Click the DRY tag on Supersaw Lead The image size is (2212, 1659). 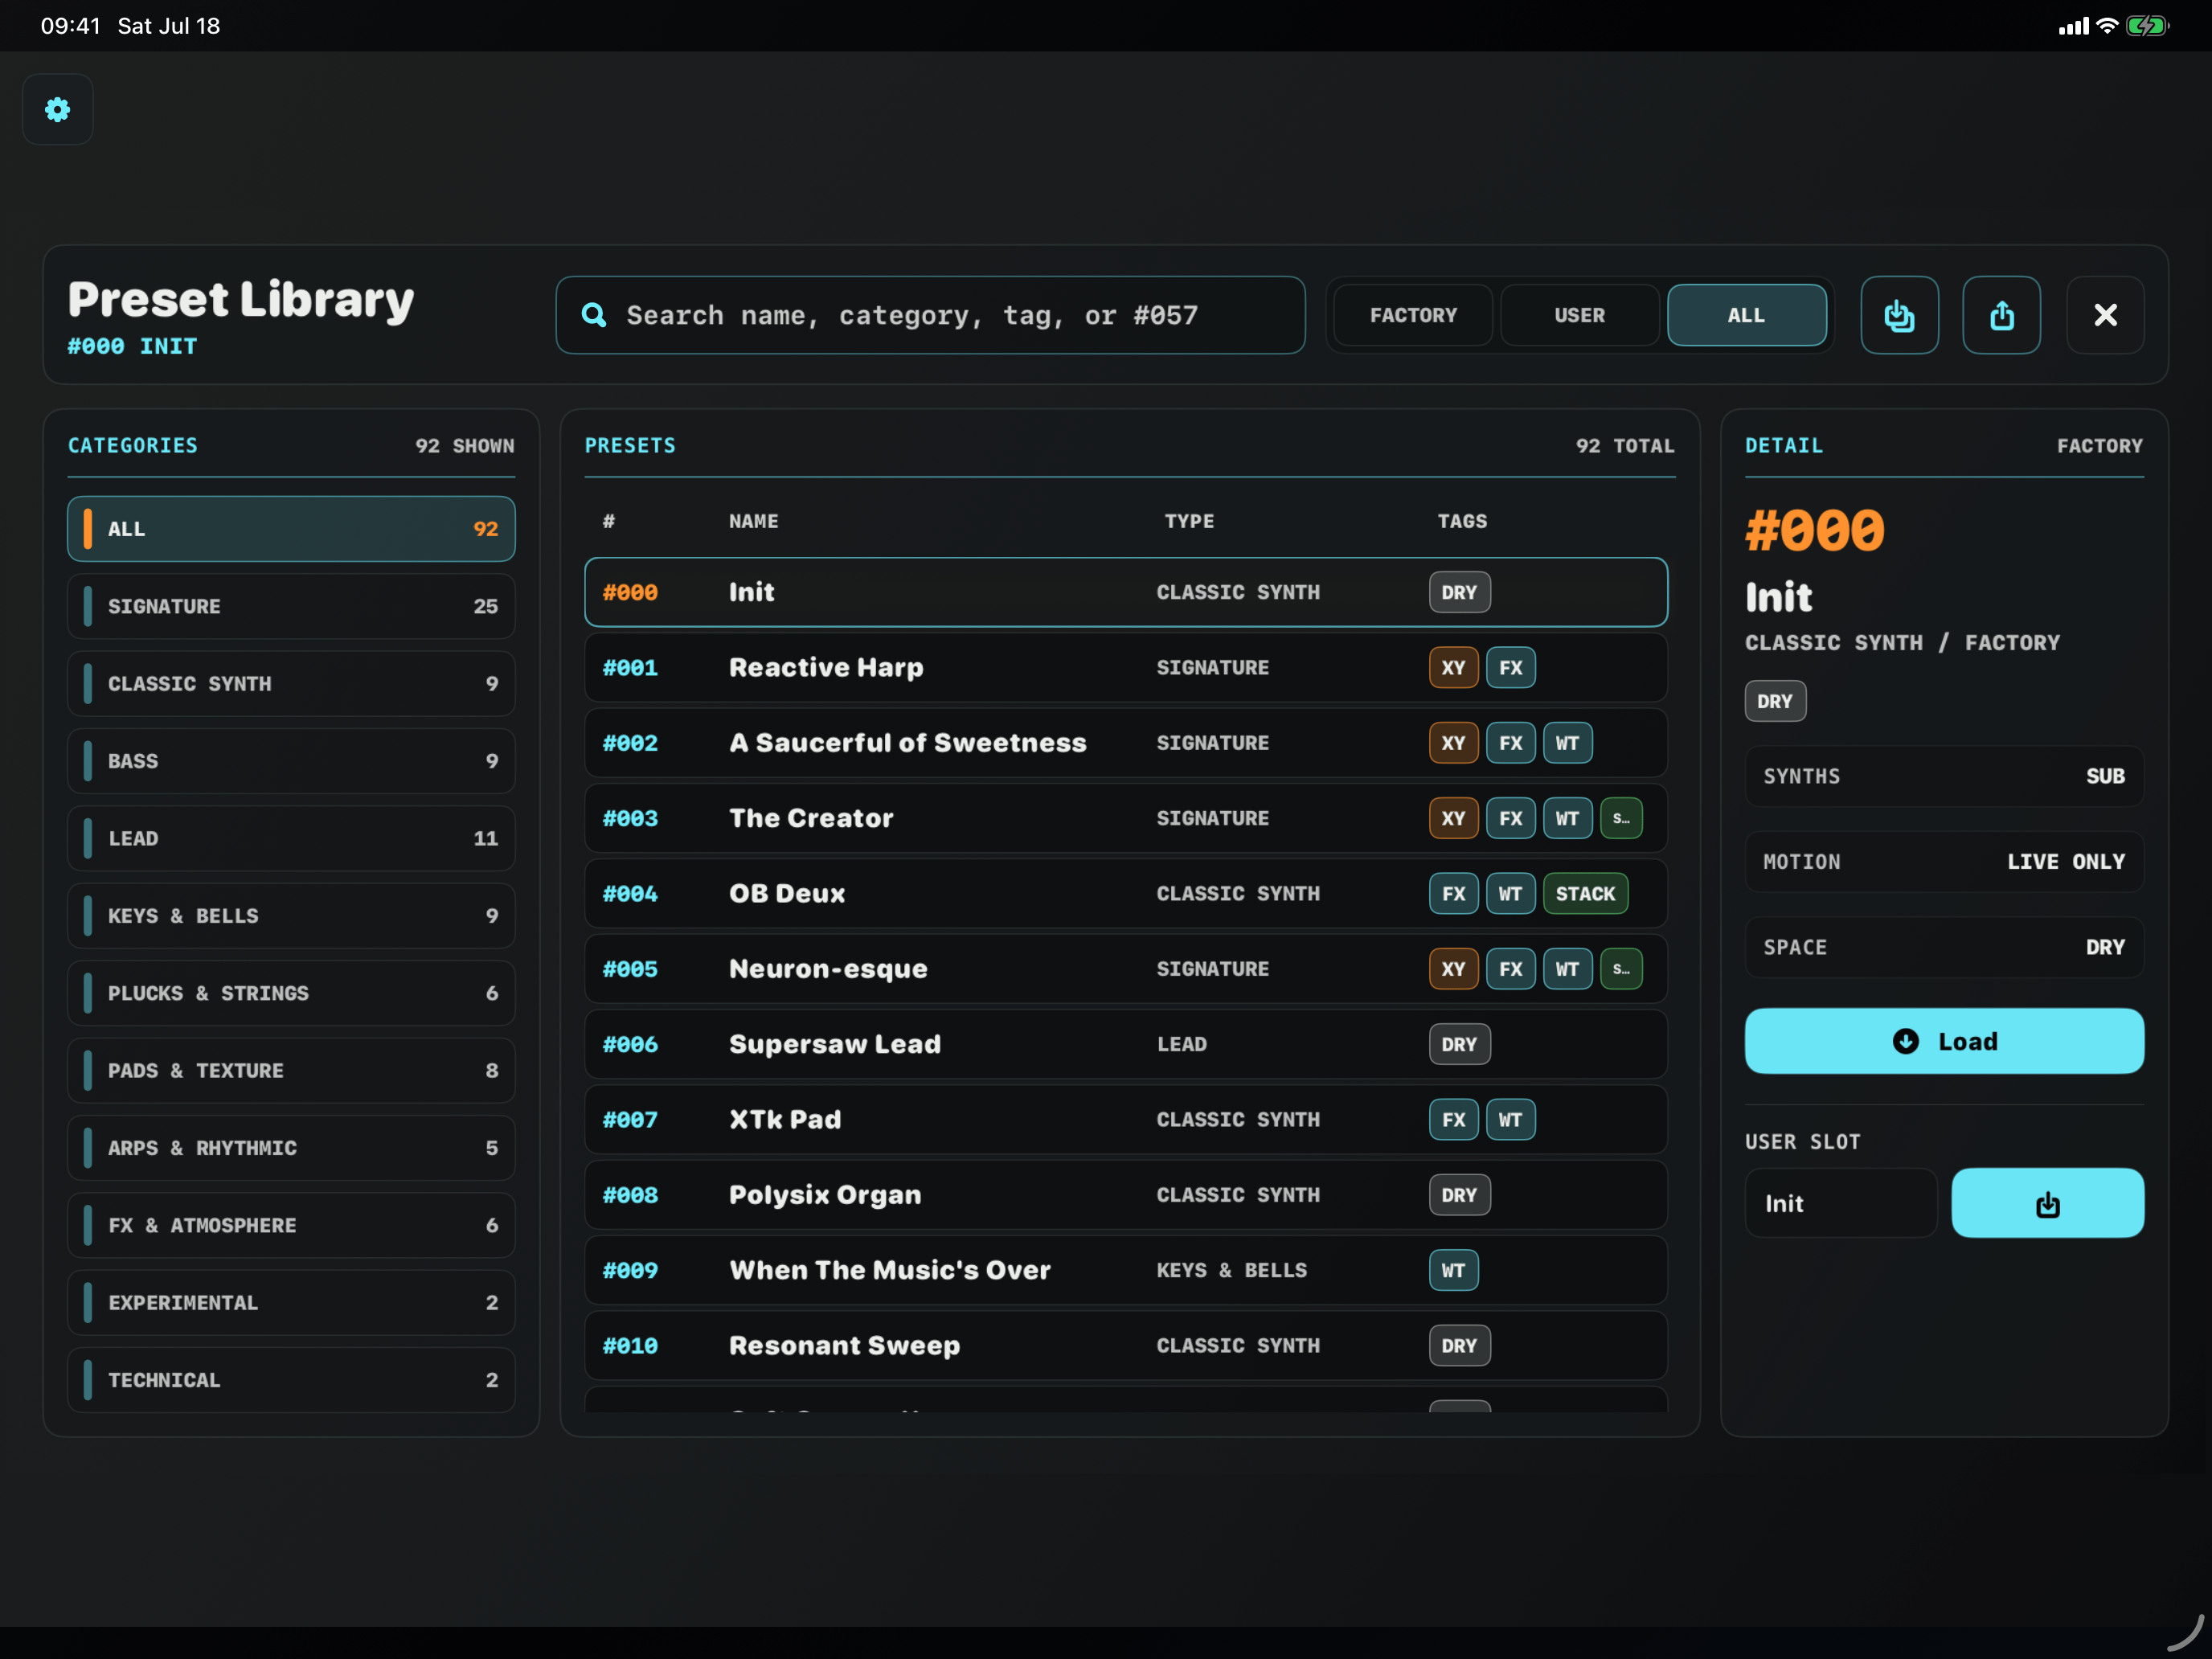point(1459,1044)
